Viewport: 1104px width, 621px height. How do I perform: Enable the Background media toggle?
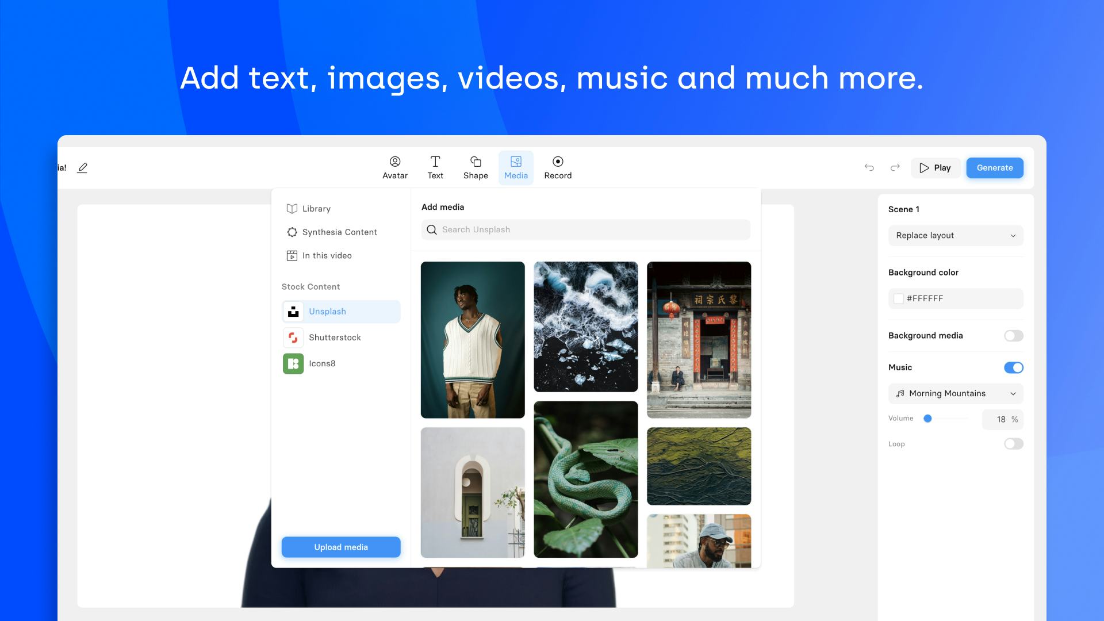click(1013, 336)
